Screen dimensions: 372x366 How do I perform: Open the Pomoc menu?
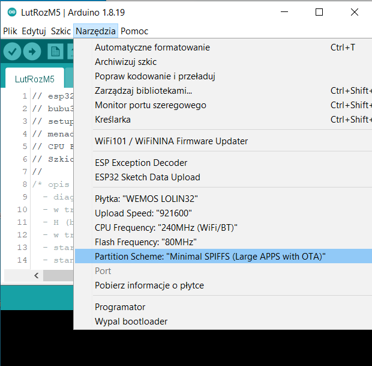(134, 31)
